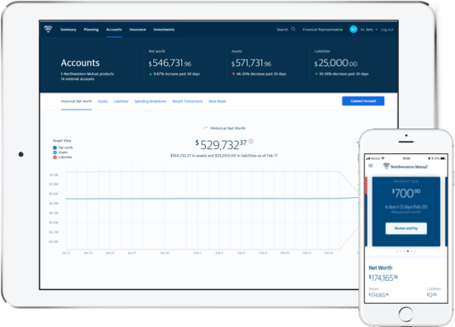Image resolution: width=455 pixels, height=327 pixels.
Task: Click the search magnifier icon
Action: coord(293,30)
